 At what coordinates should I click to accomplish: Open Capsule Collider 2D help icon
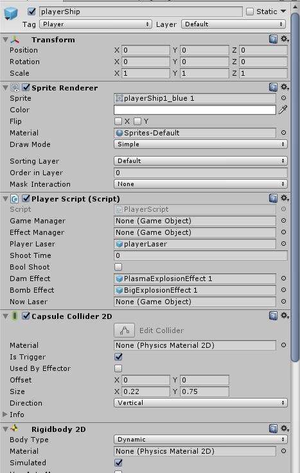273,316
